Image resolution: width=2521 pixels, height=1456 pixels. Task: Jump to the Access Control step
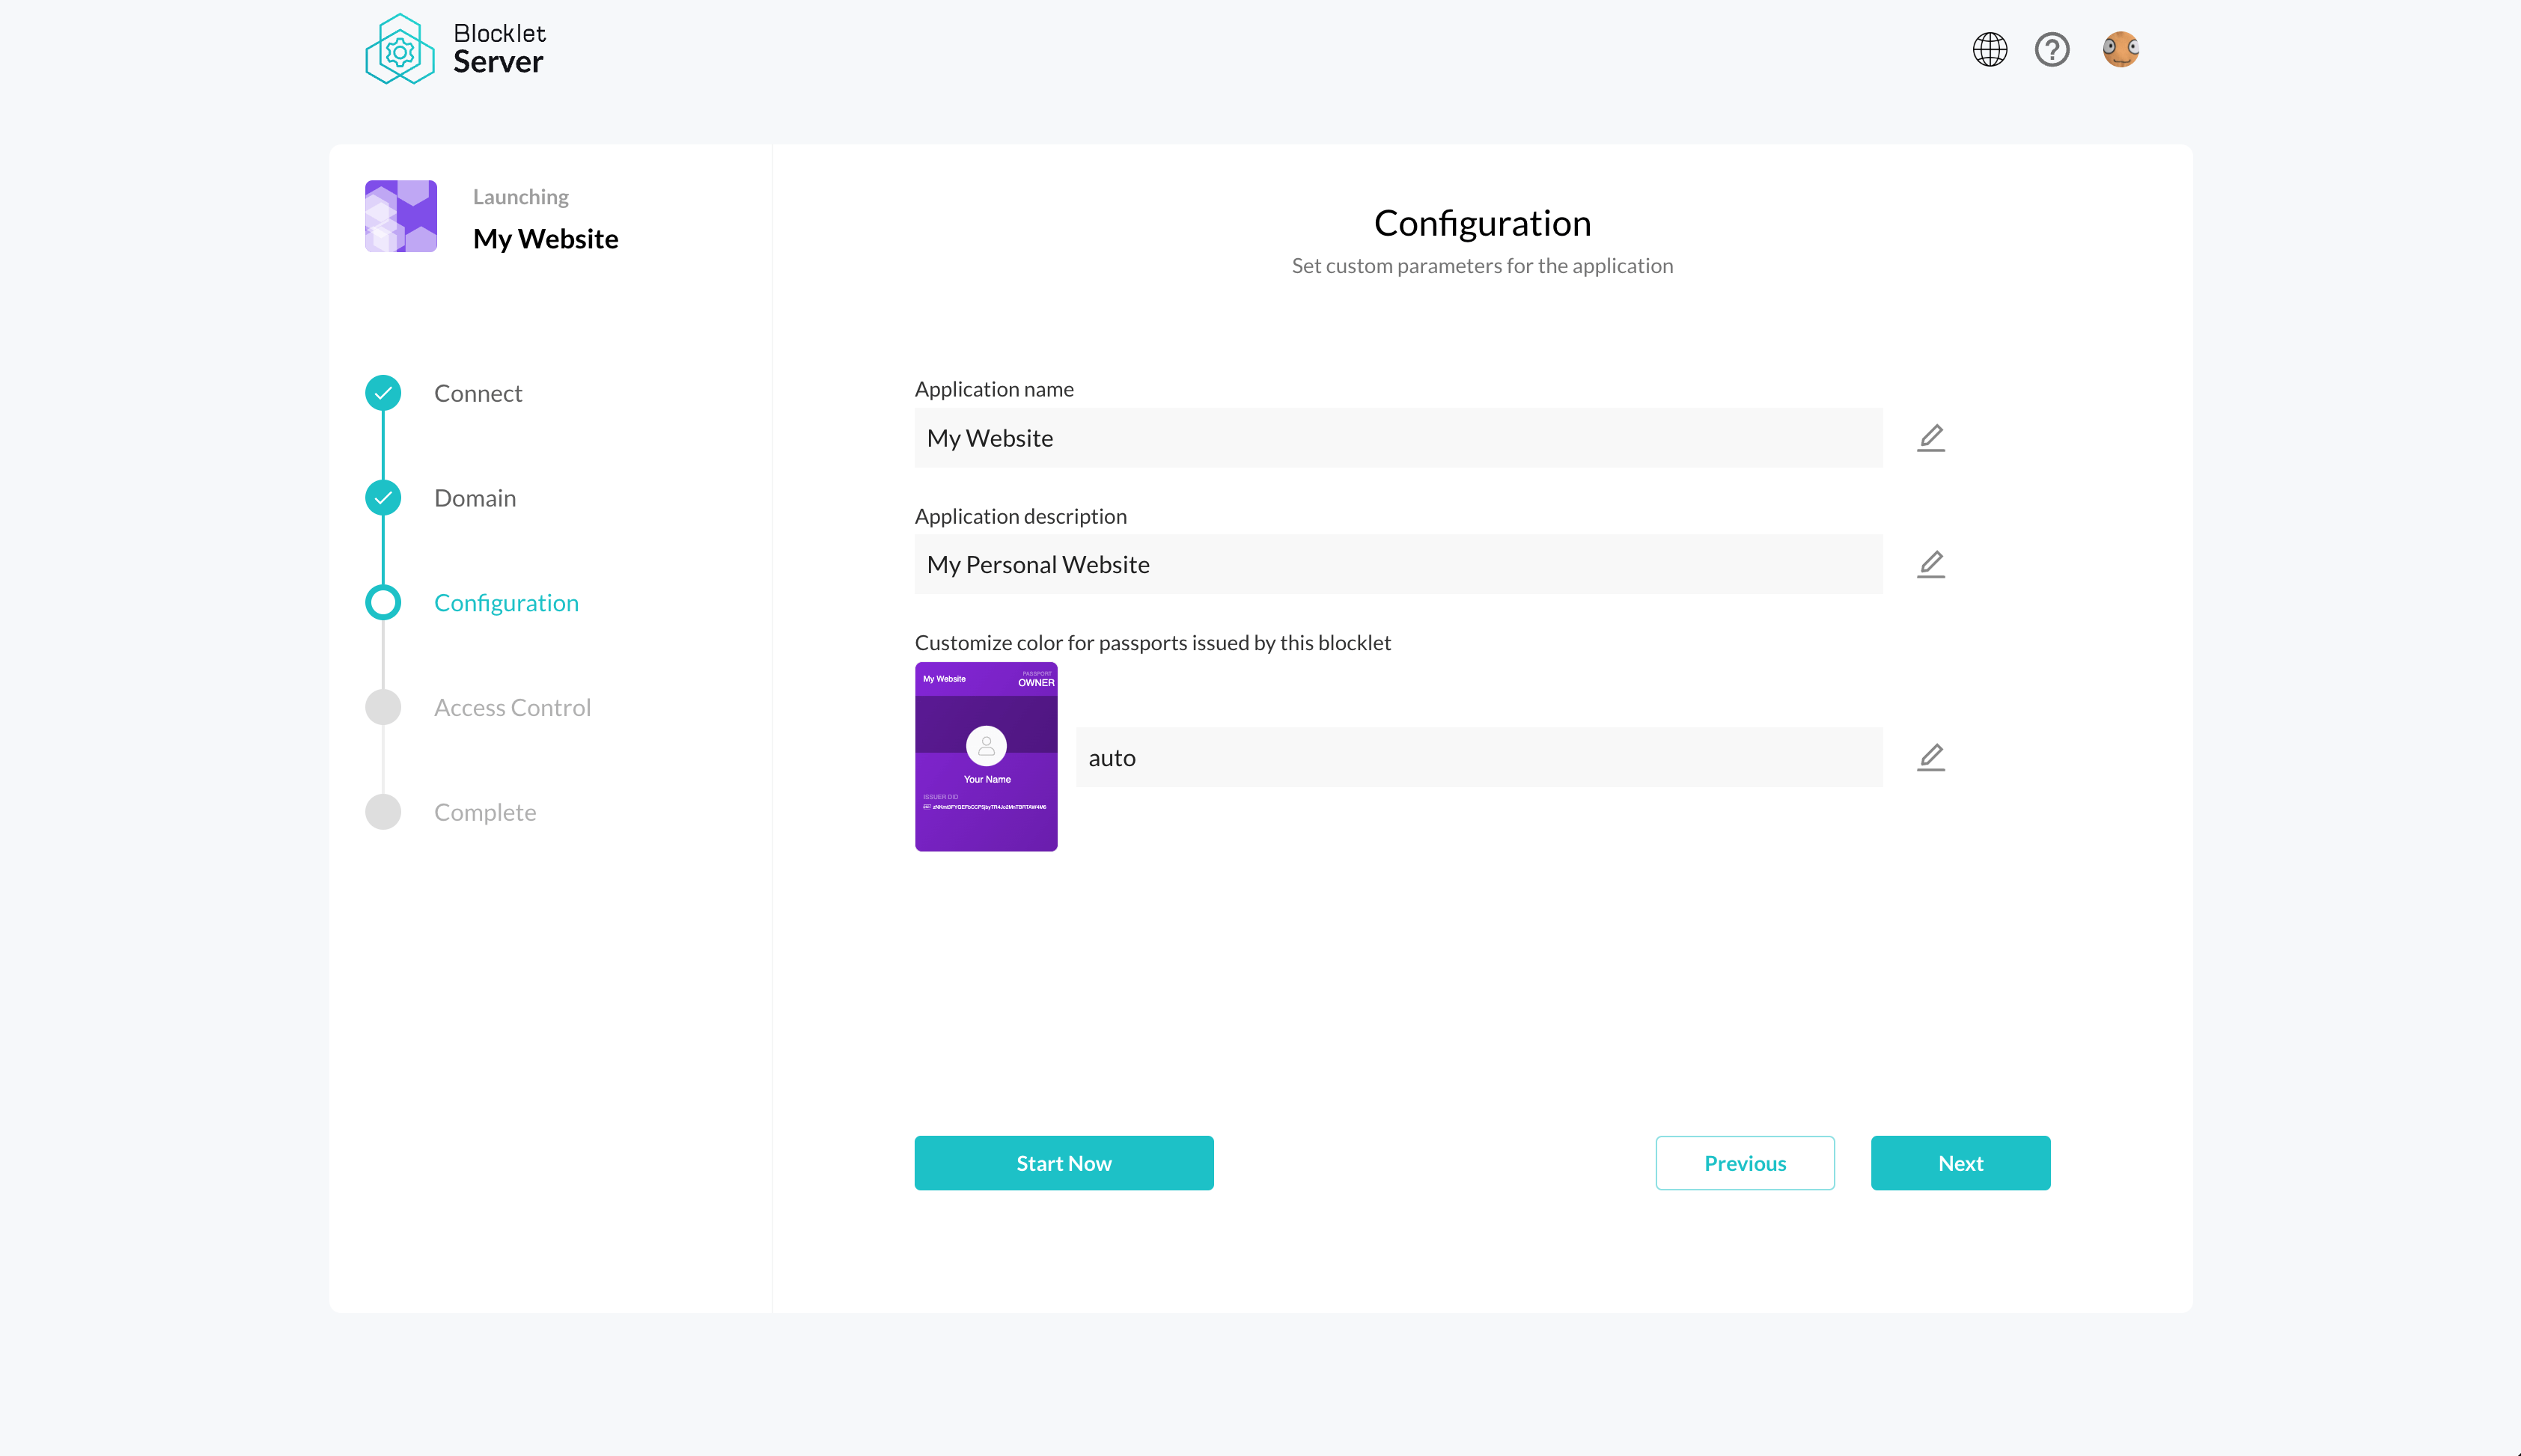[x=512, y=708]
